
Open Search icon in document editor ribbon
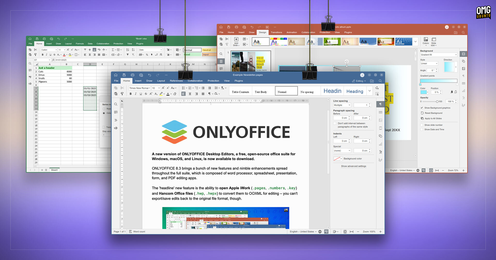click(x=380, y=81)
